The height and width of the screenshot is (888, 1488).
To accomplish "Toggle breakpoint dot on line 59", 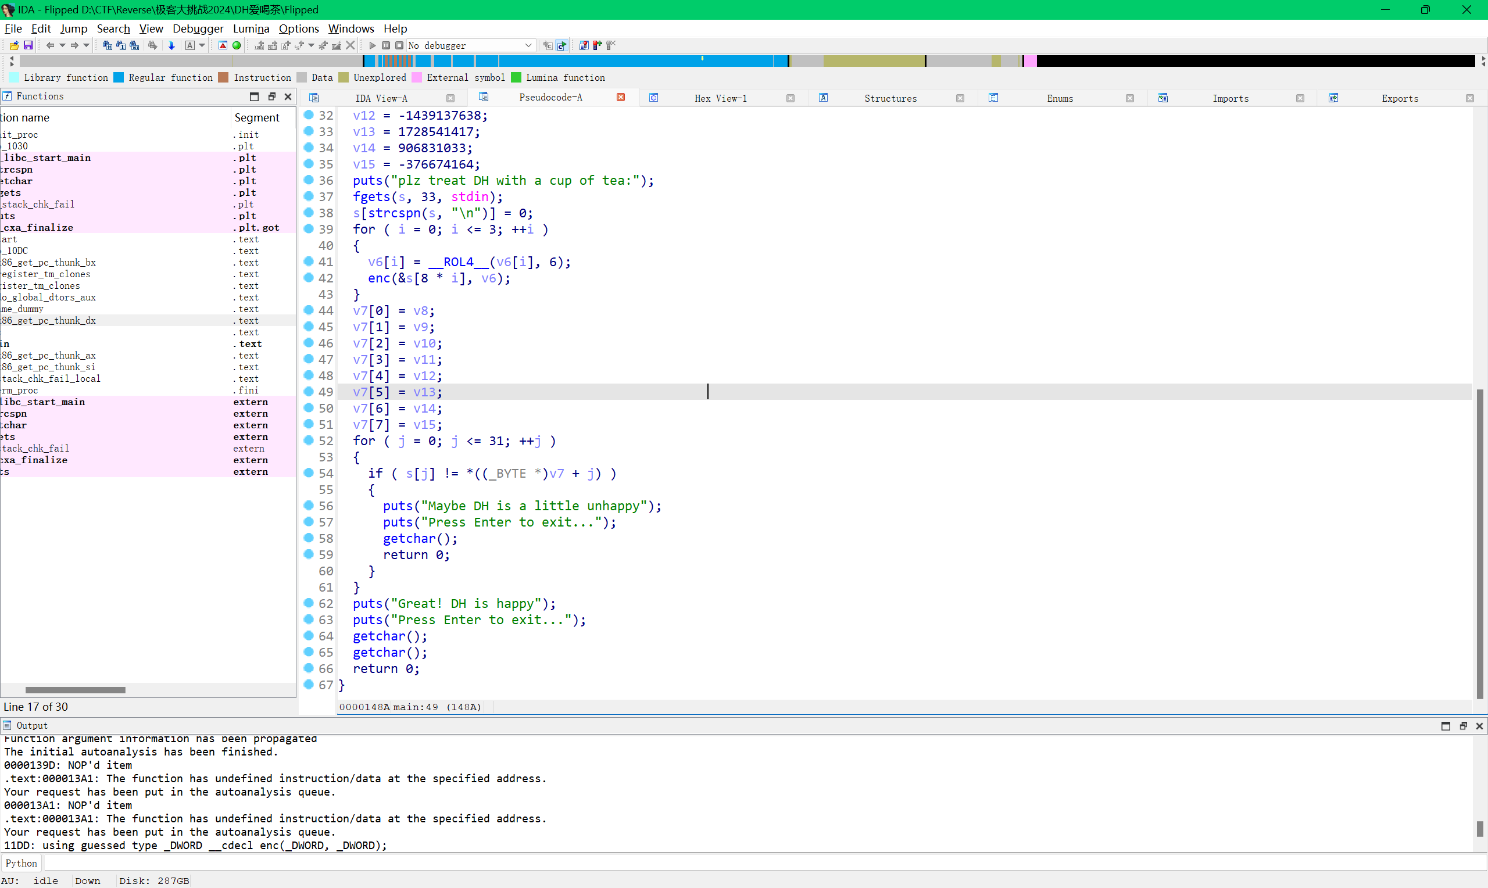I will click(309, 554).
